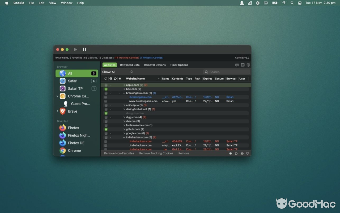Screen dimensions: 340x213
Task: Collapse the indiehackers.com cookie group
Action: [124, 137]
